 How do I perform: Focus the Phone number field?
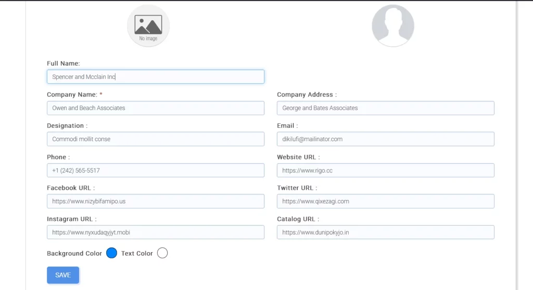155,170
